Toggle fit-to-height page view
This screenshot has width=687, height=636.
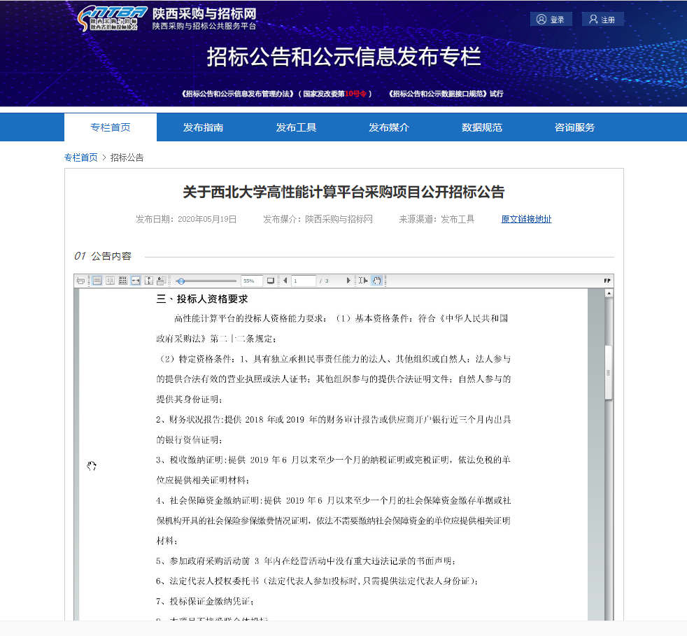pos(148,281)
